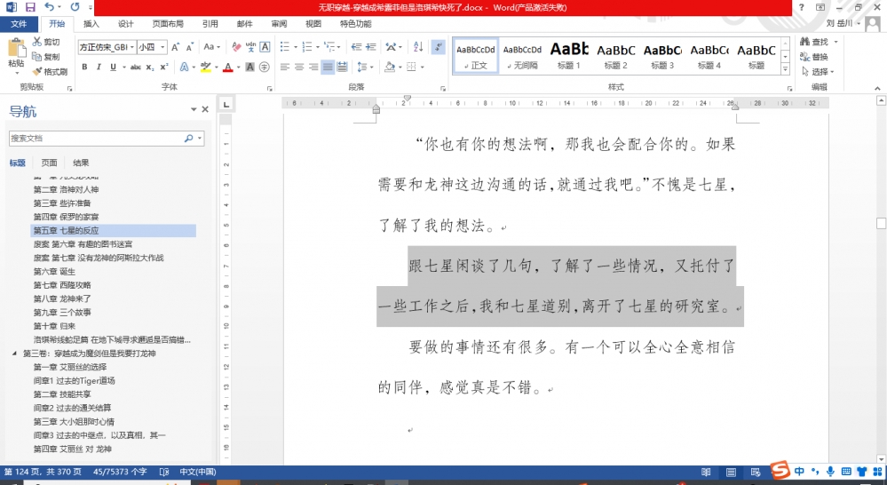Open Sogou input method icon in tray
This screenshot has height=485, width=887.
780,471
